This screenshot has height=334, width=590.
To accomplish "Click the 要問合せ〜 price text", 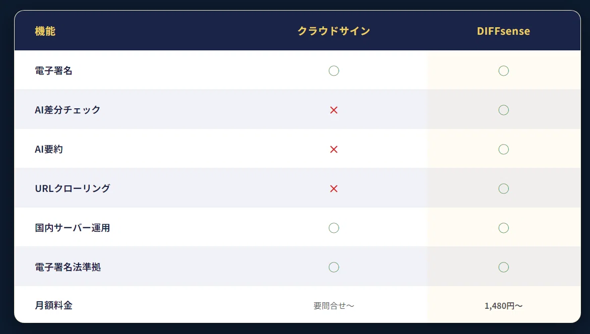I will (334, 306).
